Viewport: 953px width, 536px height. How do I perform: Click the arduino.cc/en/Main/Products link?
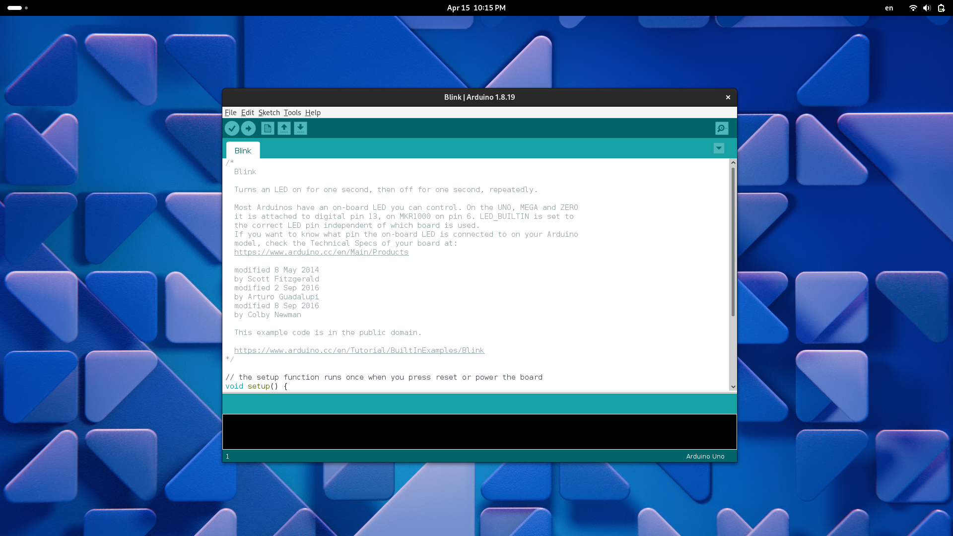click(321, 252)
